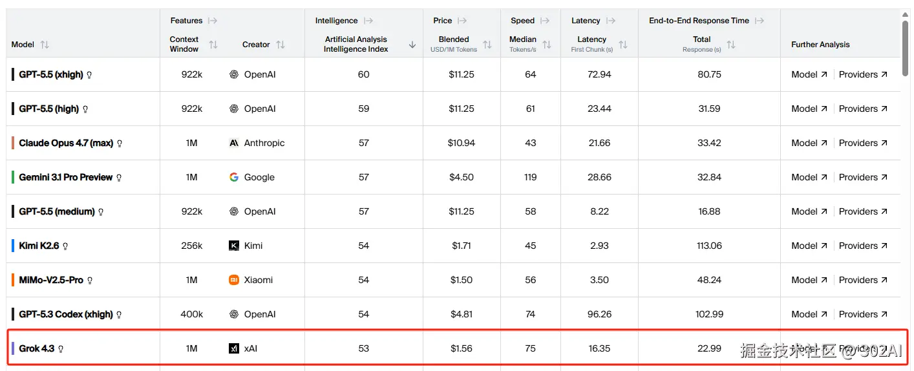914x371 pixels.
Task: Sort by Latency first chunk column
Action: pos(623,45)
